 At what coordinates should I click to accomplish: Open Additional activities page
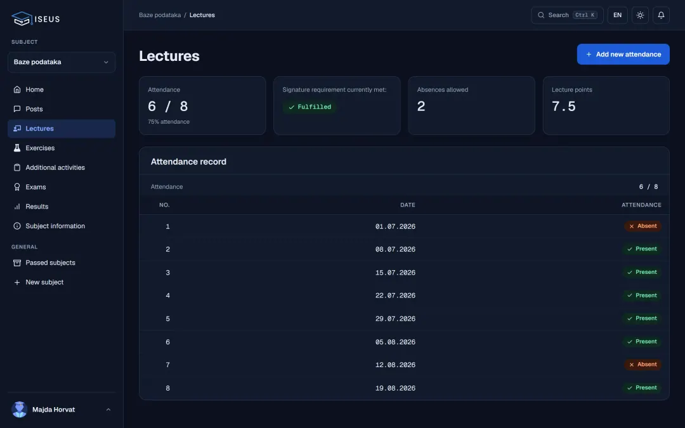tap(62, 167)
